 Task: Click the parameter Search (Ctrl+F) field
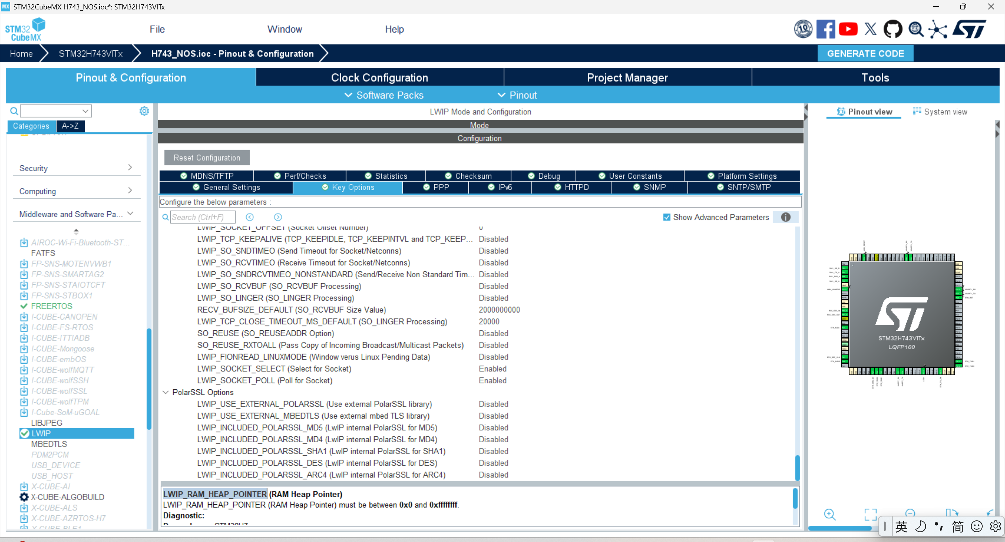(203, 217)
